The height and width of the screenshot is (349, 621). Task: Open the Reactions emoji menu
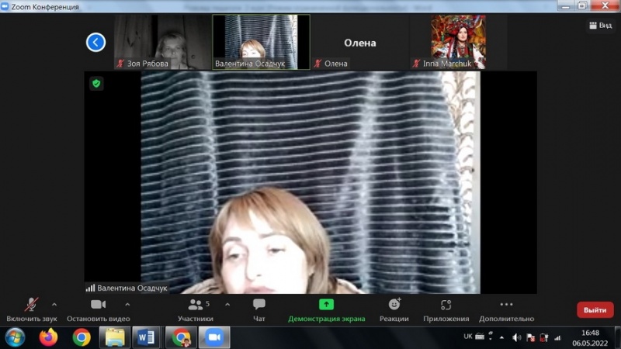coord(394,305)
